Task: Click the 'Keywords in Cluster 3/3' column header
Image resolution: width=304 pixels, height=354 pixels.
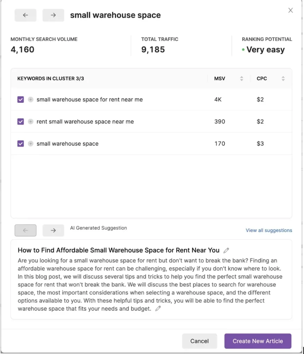Action: (x=51, y=79)
